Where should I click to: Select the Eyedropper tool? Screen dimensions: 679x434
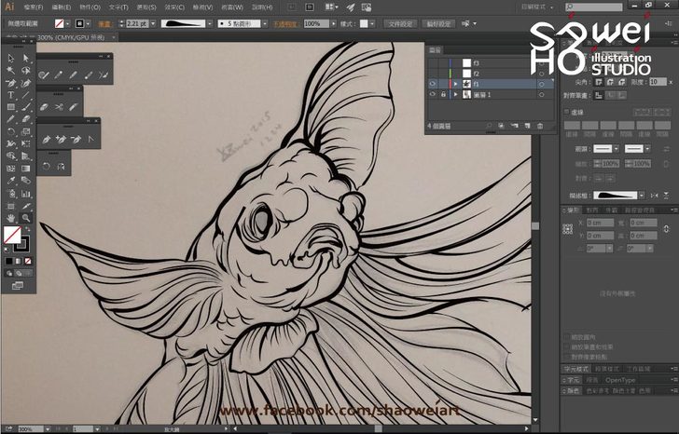(x=10, y=181)
